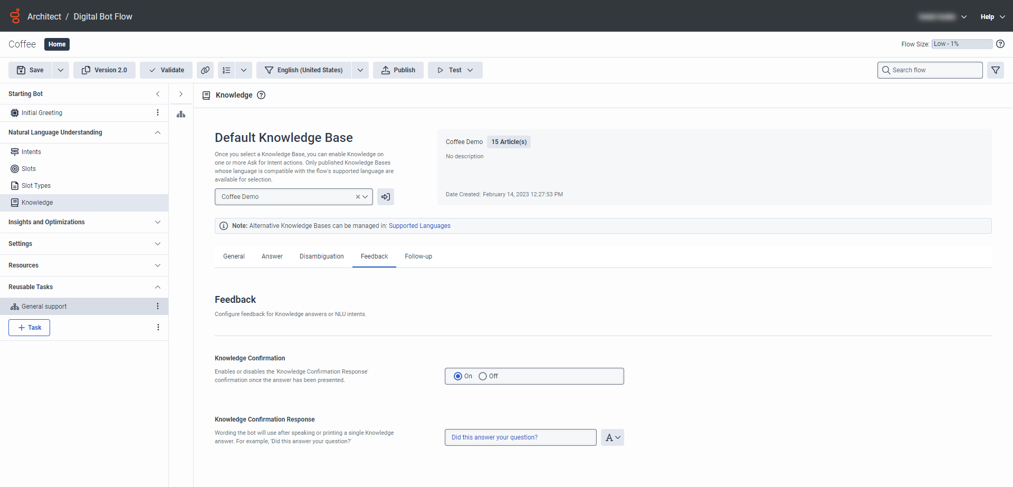
Task: Click the numbered list view icon
Action: point(227,70)
